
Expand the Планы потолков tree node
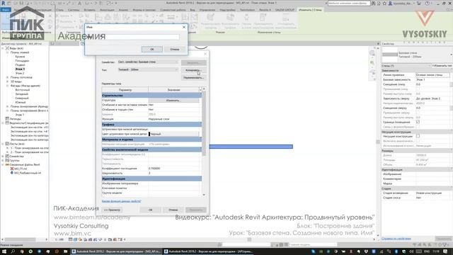tap(7, 77)
